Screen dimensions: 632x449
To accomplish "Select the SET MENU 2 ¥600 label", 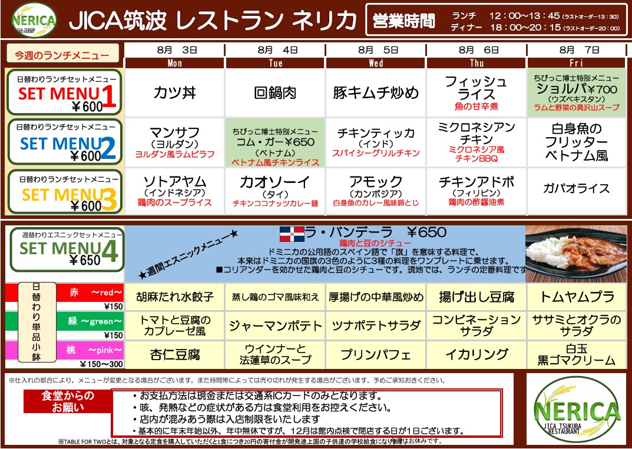I will (x=64, y=142).
